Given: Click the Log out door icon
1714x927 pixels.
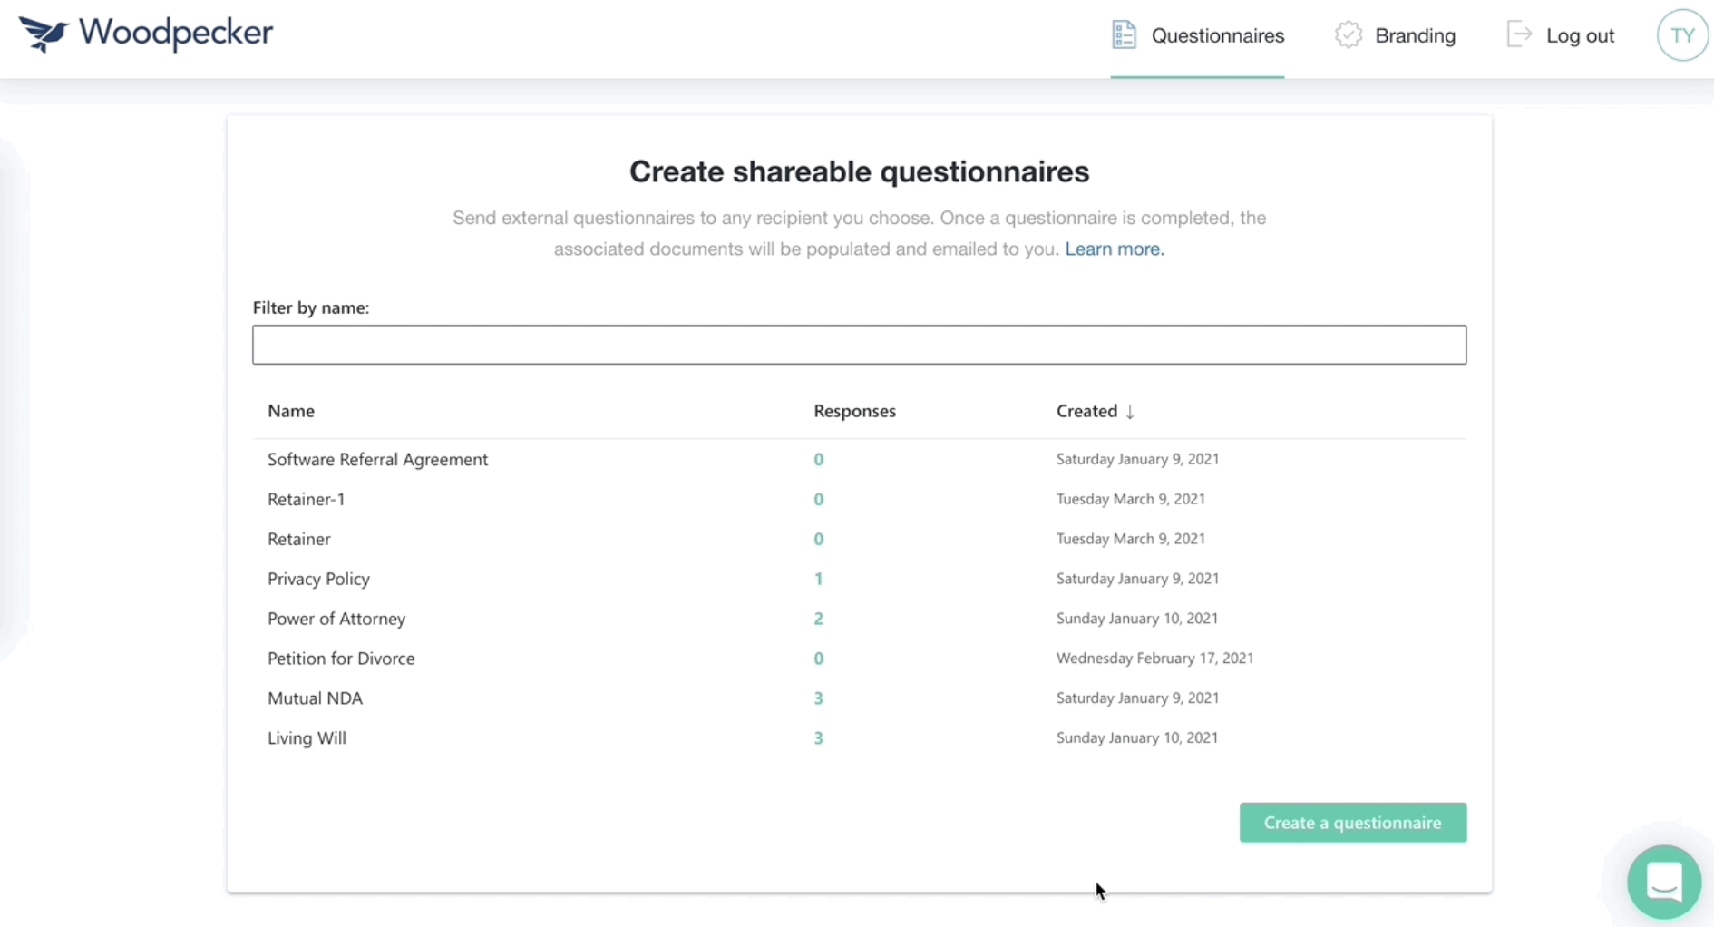Looking at the screenshot, I should (1519, 35).
